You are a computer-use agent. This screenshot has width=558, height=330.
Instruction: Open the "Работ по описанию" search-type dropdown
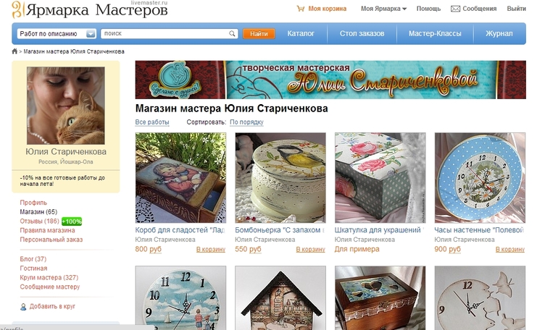57,34
